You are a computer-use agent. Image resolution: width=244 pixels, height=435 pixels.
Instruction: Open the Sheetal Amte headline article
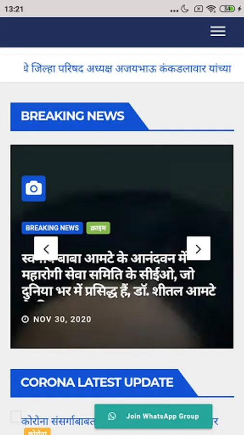(x=119, y=275)
